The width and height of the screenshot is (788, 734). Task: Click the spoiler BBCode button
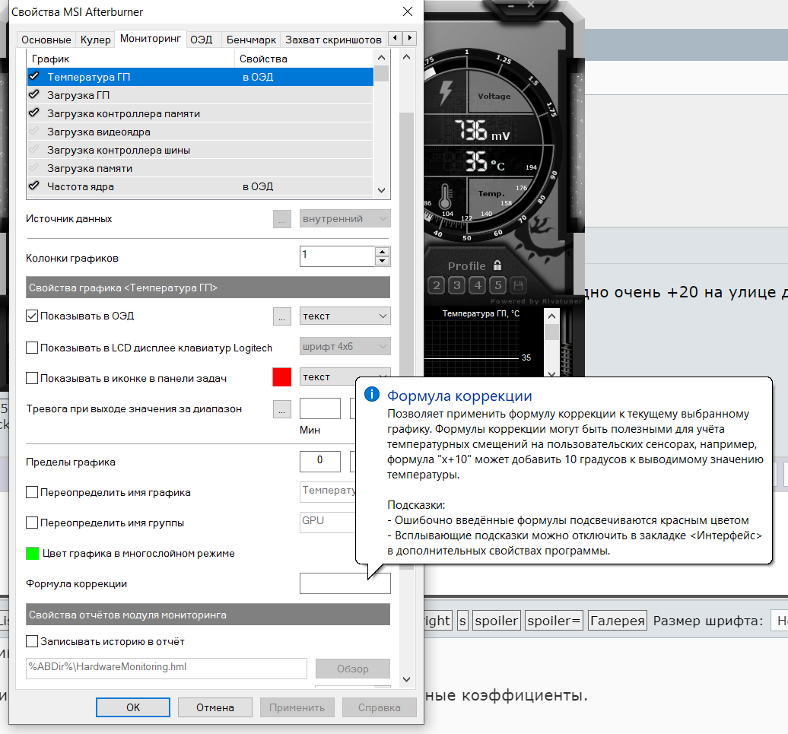click(497, 621)
